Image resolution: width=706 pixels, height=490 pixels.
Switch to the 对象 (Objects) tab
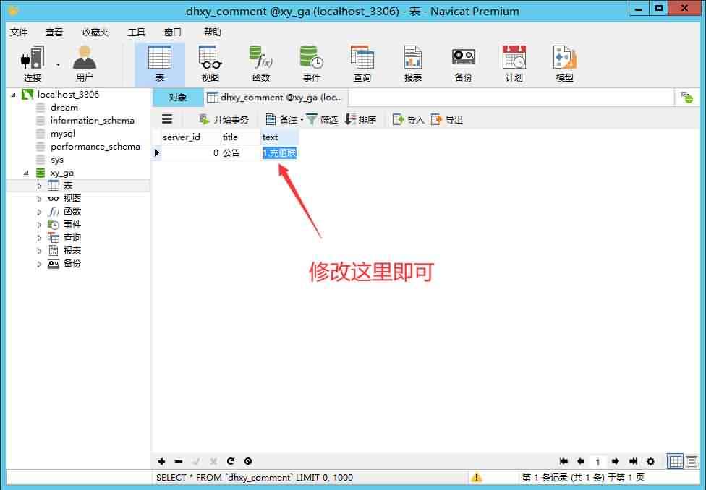point(177,97)
